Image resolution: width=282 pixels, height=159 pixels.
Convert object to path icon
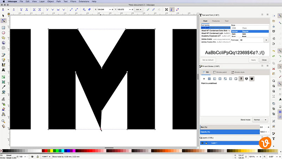pos(84,10)
